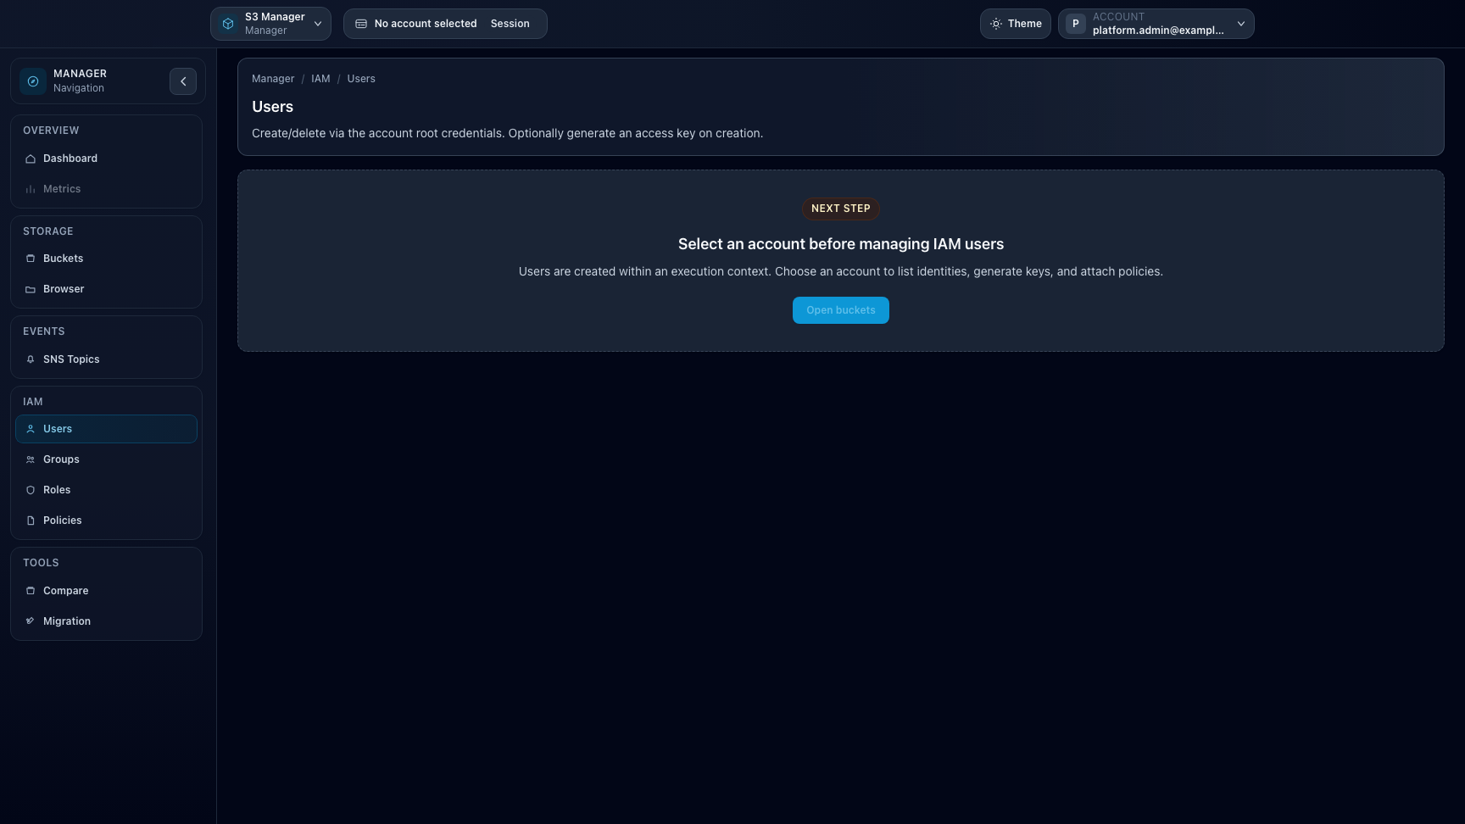Screen dimensions: 1465x824
Task: Collapse the Manager Navigation sidebar
Action: tap(183, 81)
